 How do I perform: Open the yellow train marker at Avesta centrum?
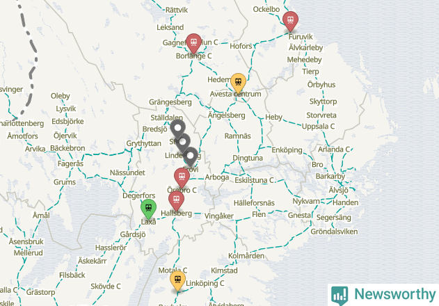point(238,83)
